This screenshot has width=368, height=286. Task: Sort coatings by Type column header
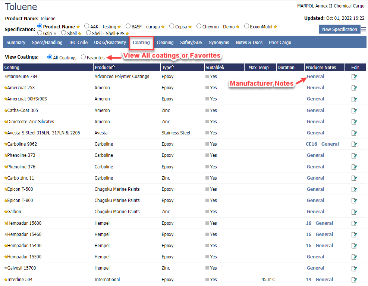click(x=168, y=68)
